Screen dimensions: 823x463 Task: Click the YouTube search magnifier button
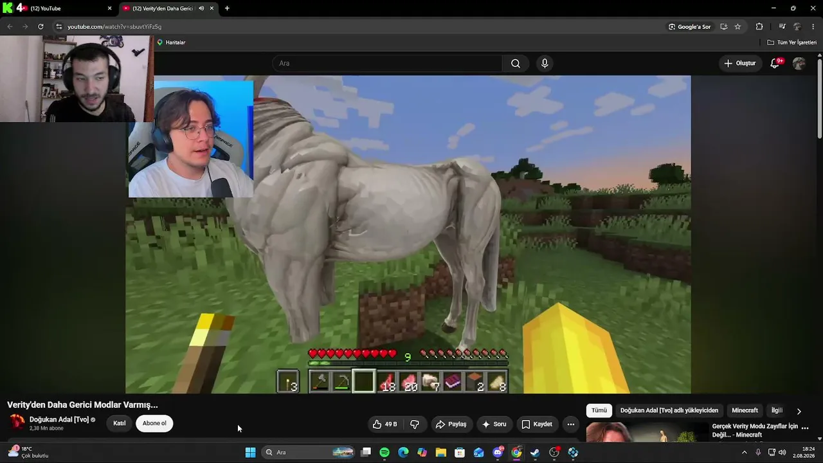tap(516, 63)
